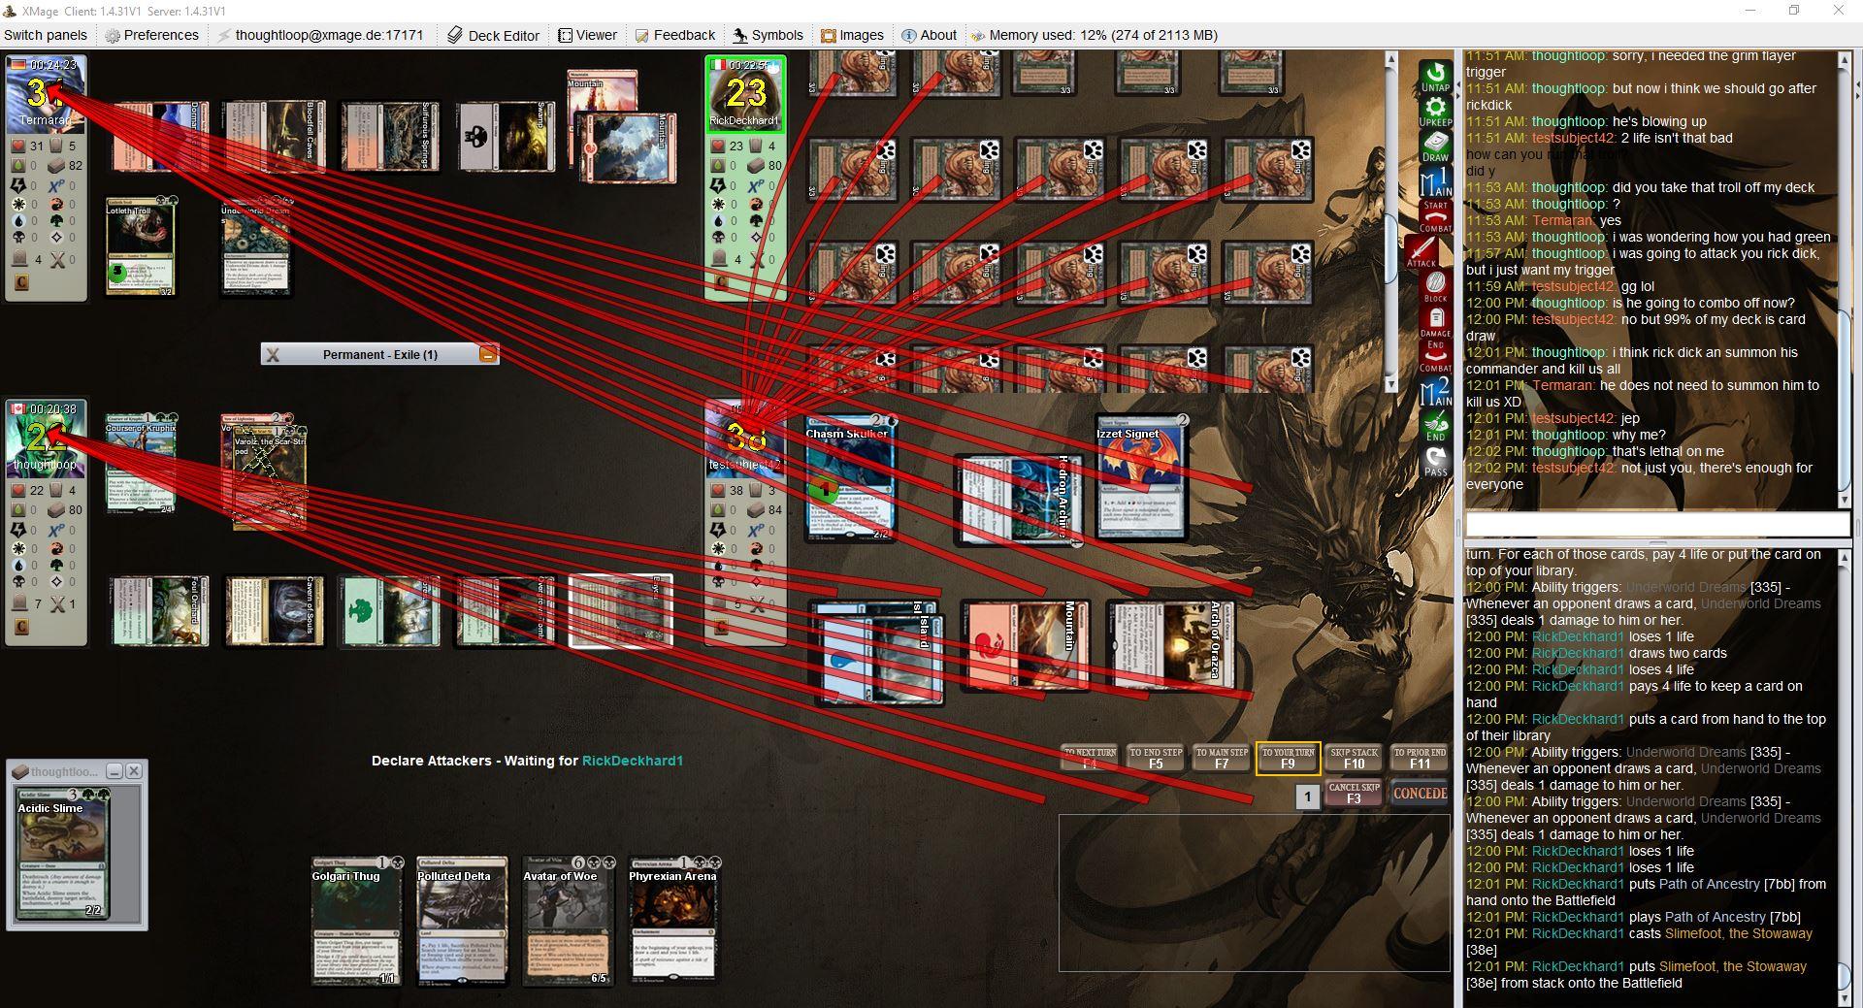Click RickDeckhard1's player avatar

coord(744,94)
